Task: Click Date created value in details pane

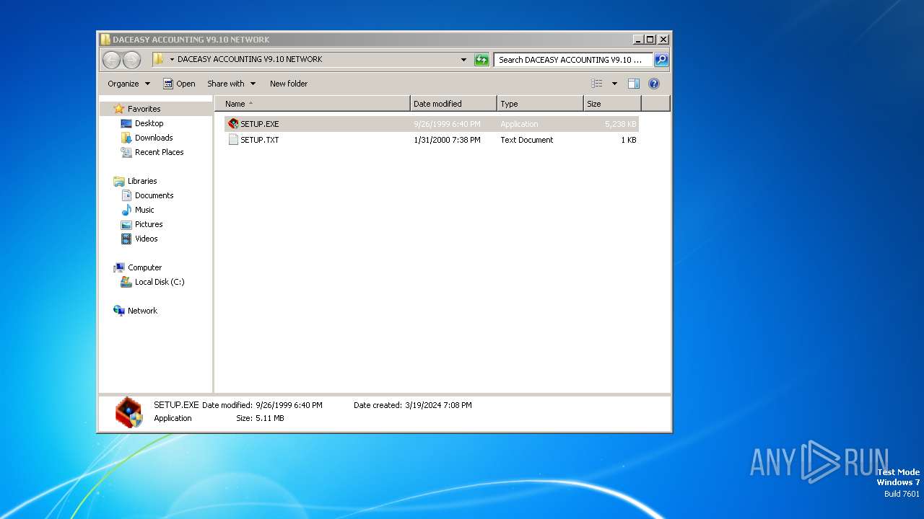Action: point(438,405)
